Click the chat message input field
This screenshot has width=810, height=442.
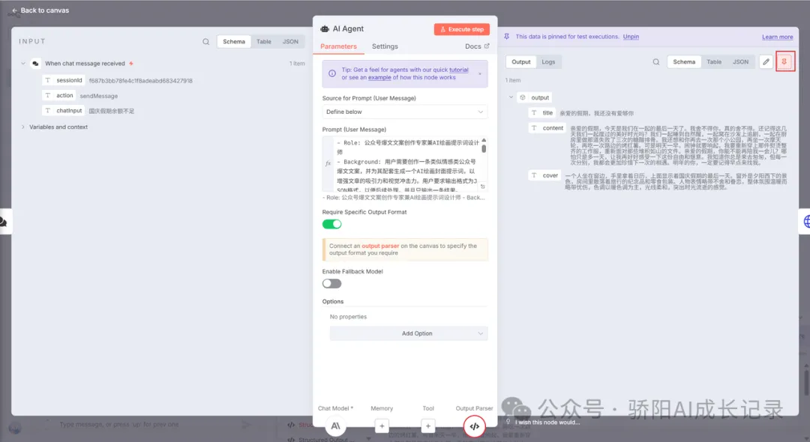[145, 425]
